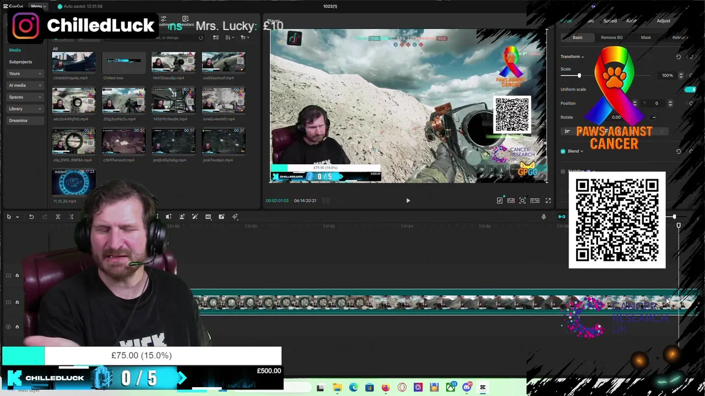Toggle the timeline magnet link icon

[x=562, y=217]
